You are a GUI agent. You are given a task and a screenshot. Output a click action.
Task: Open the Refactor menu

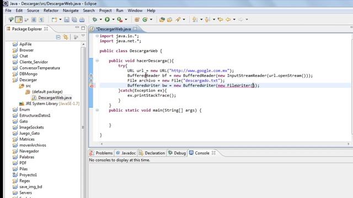pos(51,10)
